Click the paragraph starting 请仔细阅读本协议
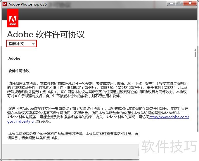This screenshot has width=199, height=161. pos(97,90)
